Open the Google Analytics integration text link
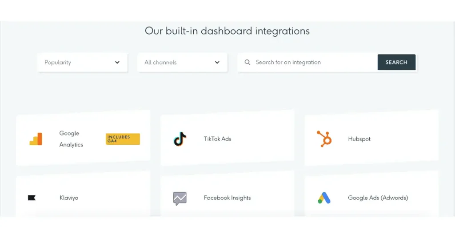 tap(71, 139)
